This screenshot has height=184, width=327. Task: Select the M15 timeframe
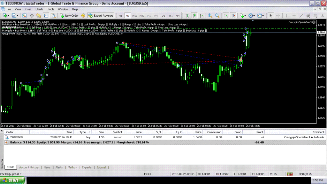(x=135, y=16)
